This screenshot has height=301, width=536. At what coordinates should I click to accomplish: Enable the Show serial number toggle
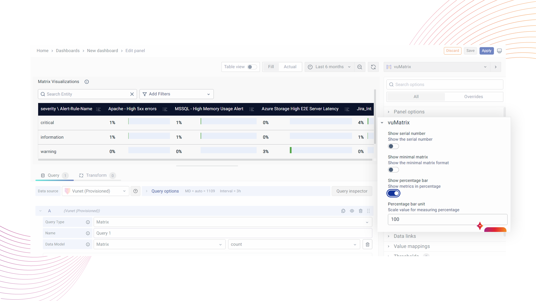point(393,146)
